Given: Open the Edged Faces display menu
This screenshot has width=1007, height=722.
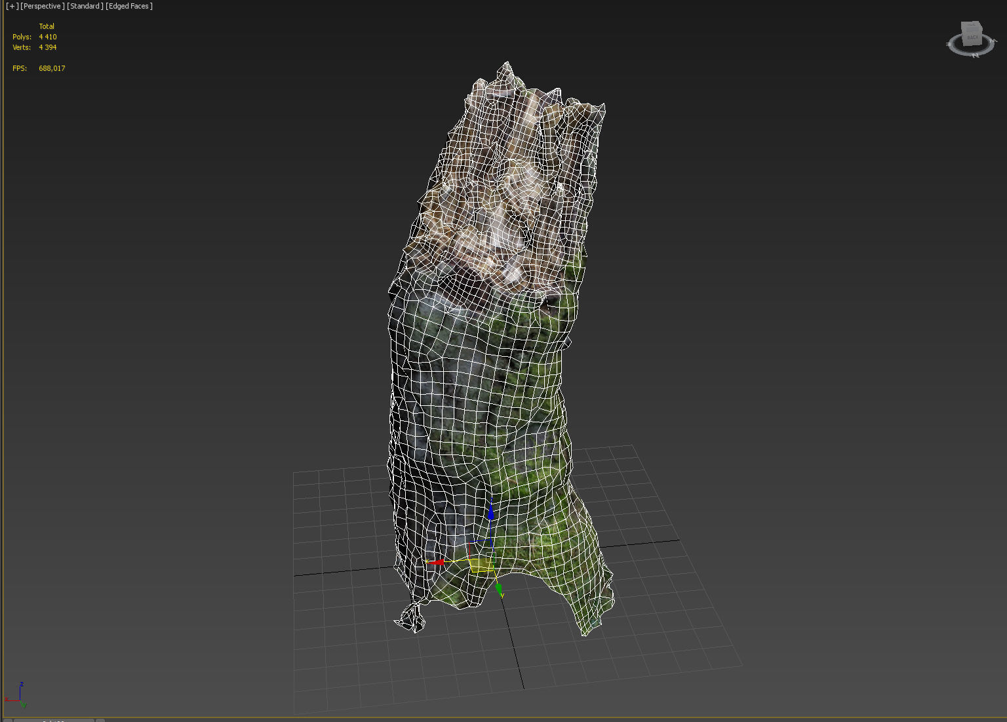Looking at the screenshot, I should pos(129,6).
